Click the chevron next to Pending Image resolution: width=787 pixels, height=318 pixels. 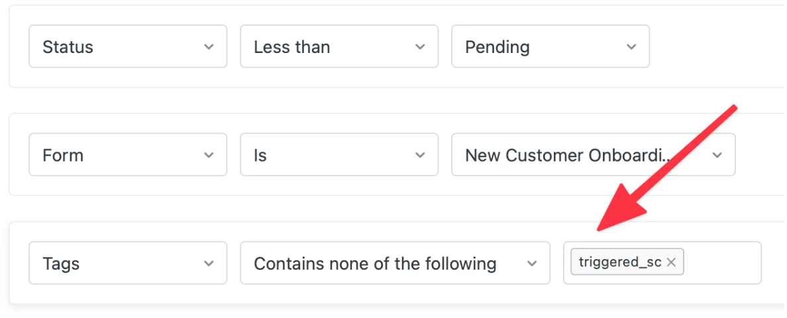(x=631, y=47)
